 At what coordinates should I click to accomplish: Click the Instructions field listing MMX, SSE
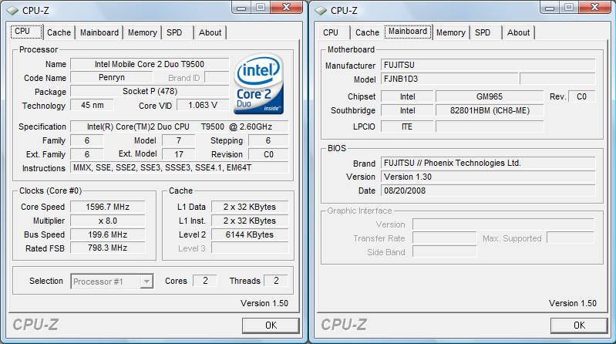179,167
